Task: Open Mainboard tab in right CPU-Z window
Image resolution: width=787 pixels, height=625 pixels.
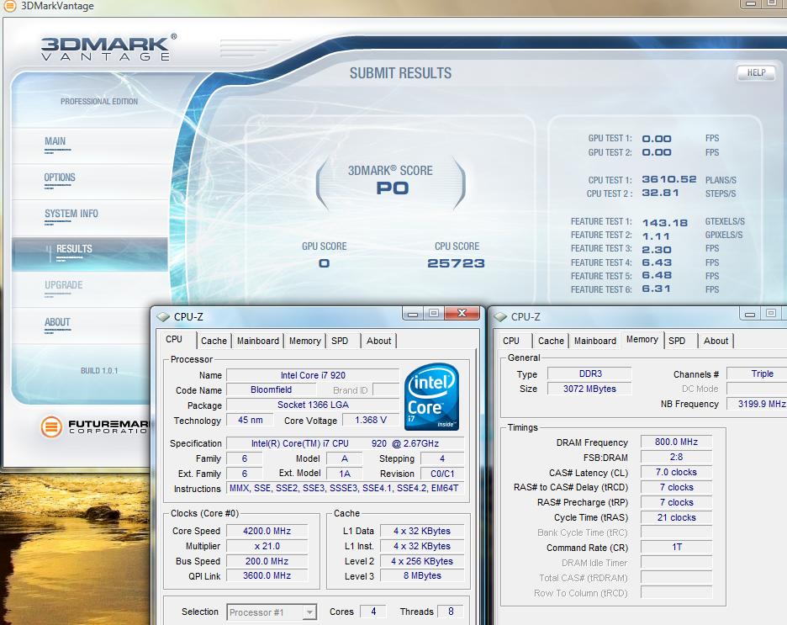Action: [595, 341]
